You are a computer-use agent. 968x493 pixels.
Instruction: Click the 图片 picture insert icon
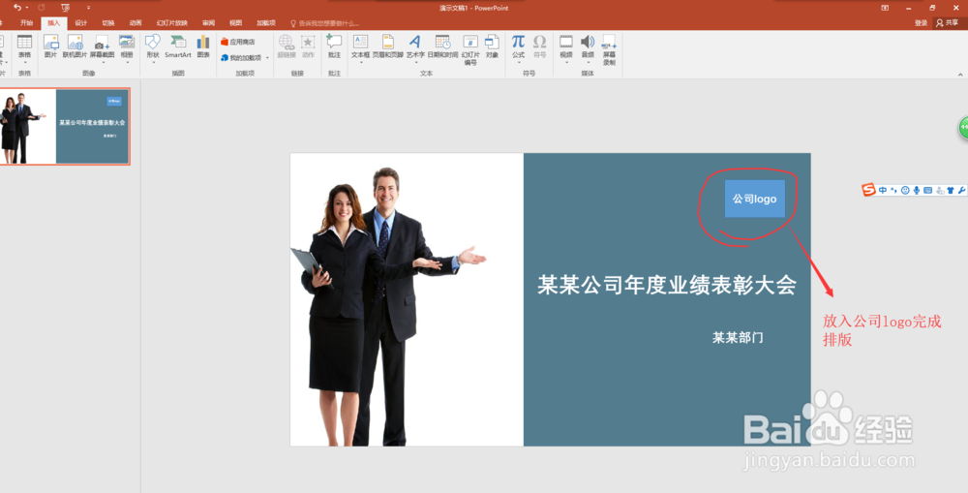pos(50,46)
